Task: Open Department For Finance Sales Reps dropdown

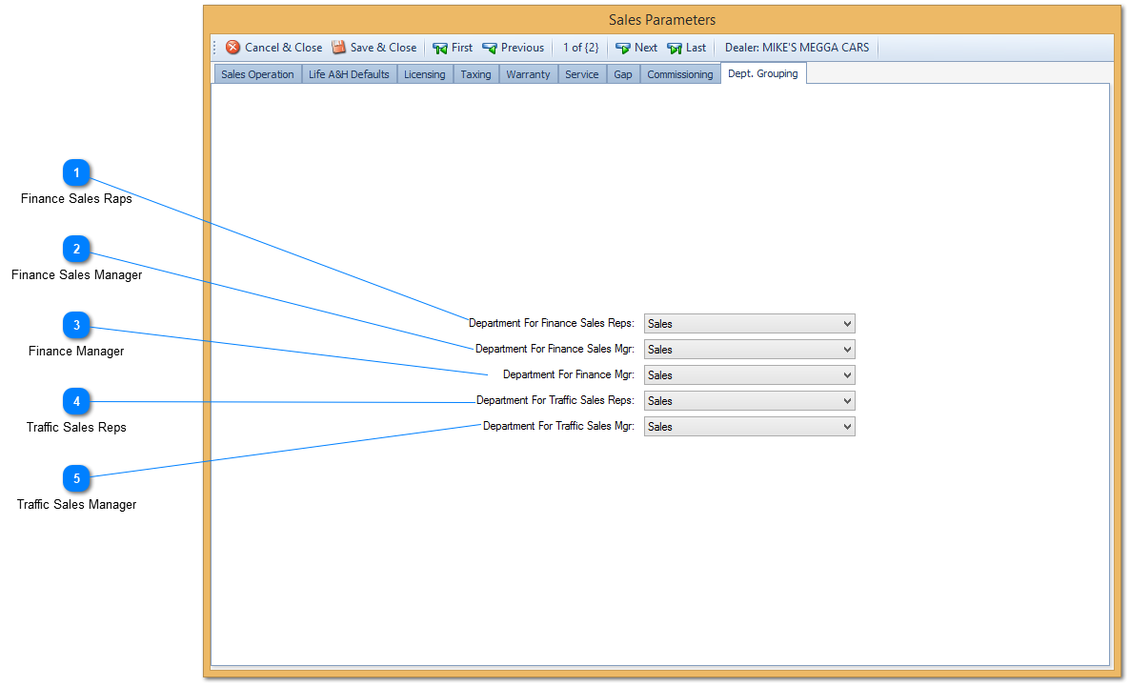Action: 750,324
